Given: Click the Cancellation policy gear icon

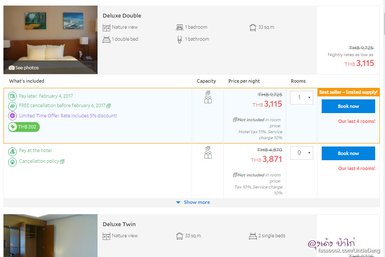Looking at the screenshot, I should [12, 161].
